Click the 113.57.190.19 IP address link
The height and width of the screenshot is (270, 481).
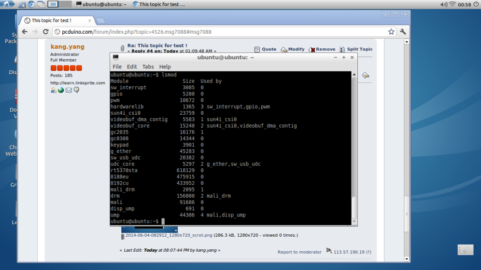click(349, 252)
